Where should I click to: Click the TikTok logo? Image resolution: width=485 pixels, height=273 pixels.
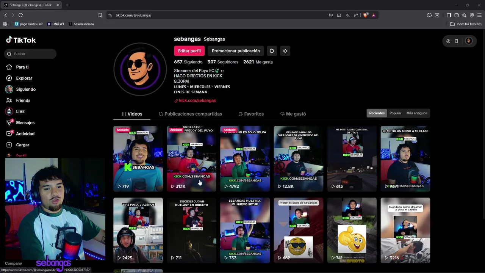(x=21, y=40)
